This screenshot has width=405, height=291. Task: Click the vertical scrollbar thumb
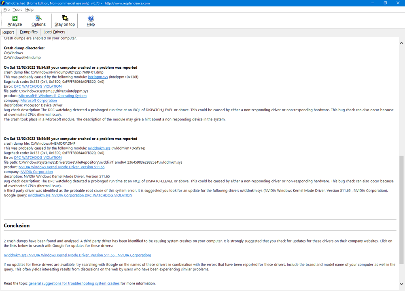401,209
